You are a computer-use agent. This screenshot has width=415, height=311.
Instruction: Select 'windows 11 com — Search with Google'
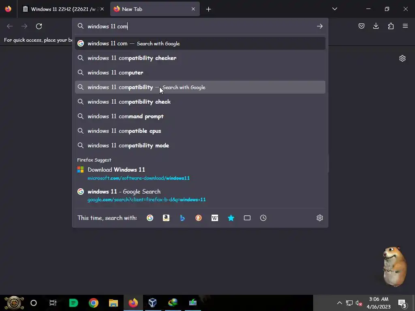pos(200,43)
